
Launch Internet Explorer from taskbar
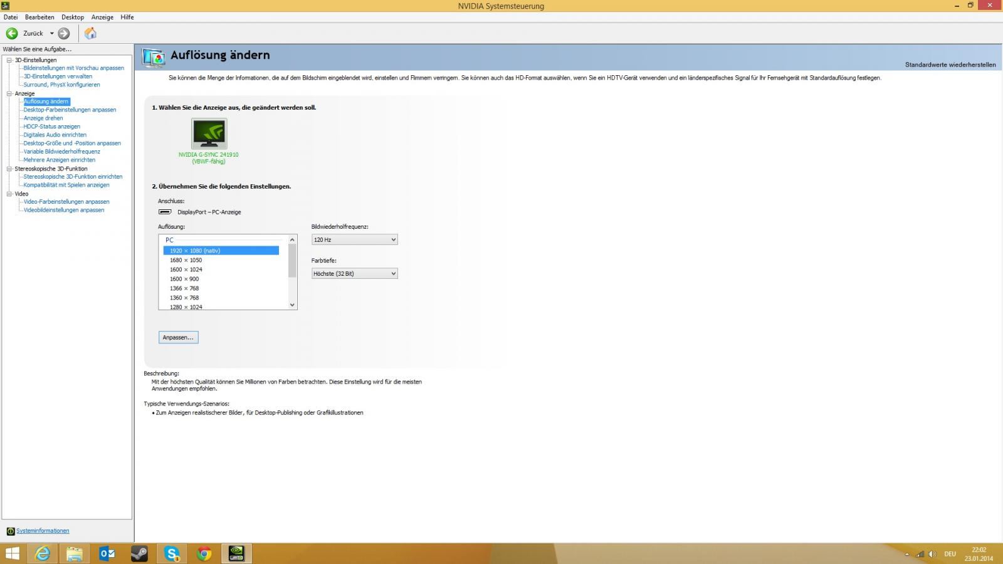(43, 554)
